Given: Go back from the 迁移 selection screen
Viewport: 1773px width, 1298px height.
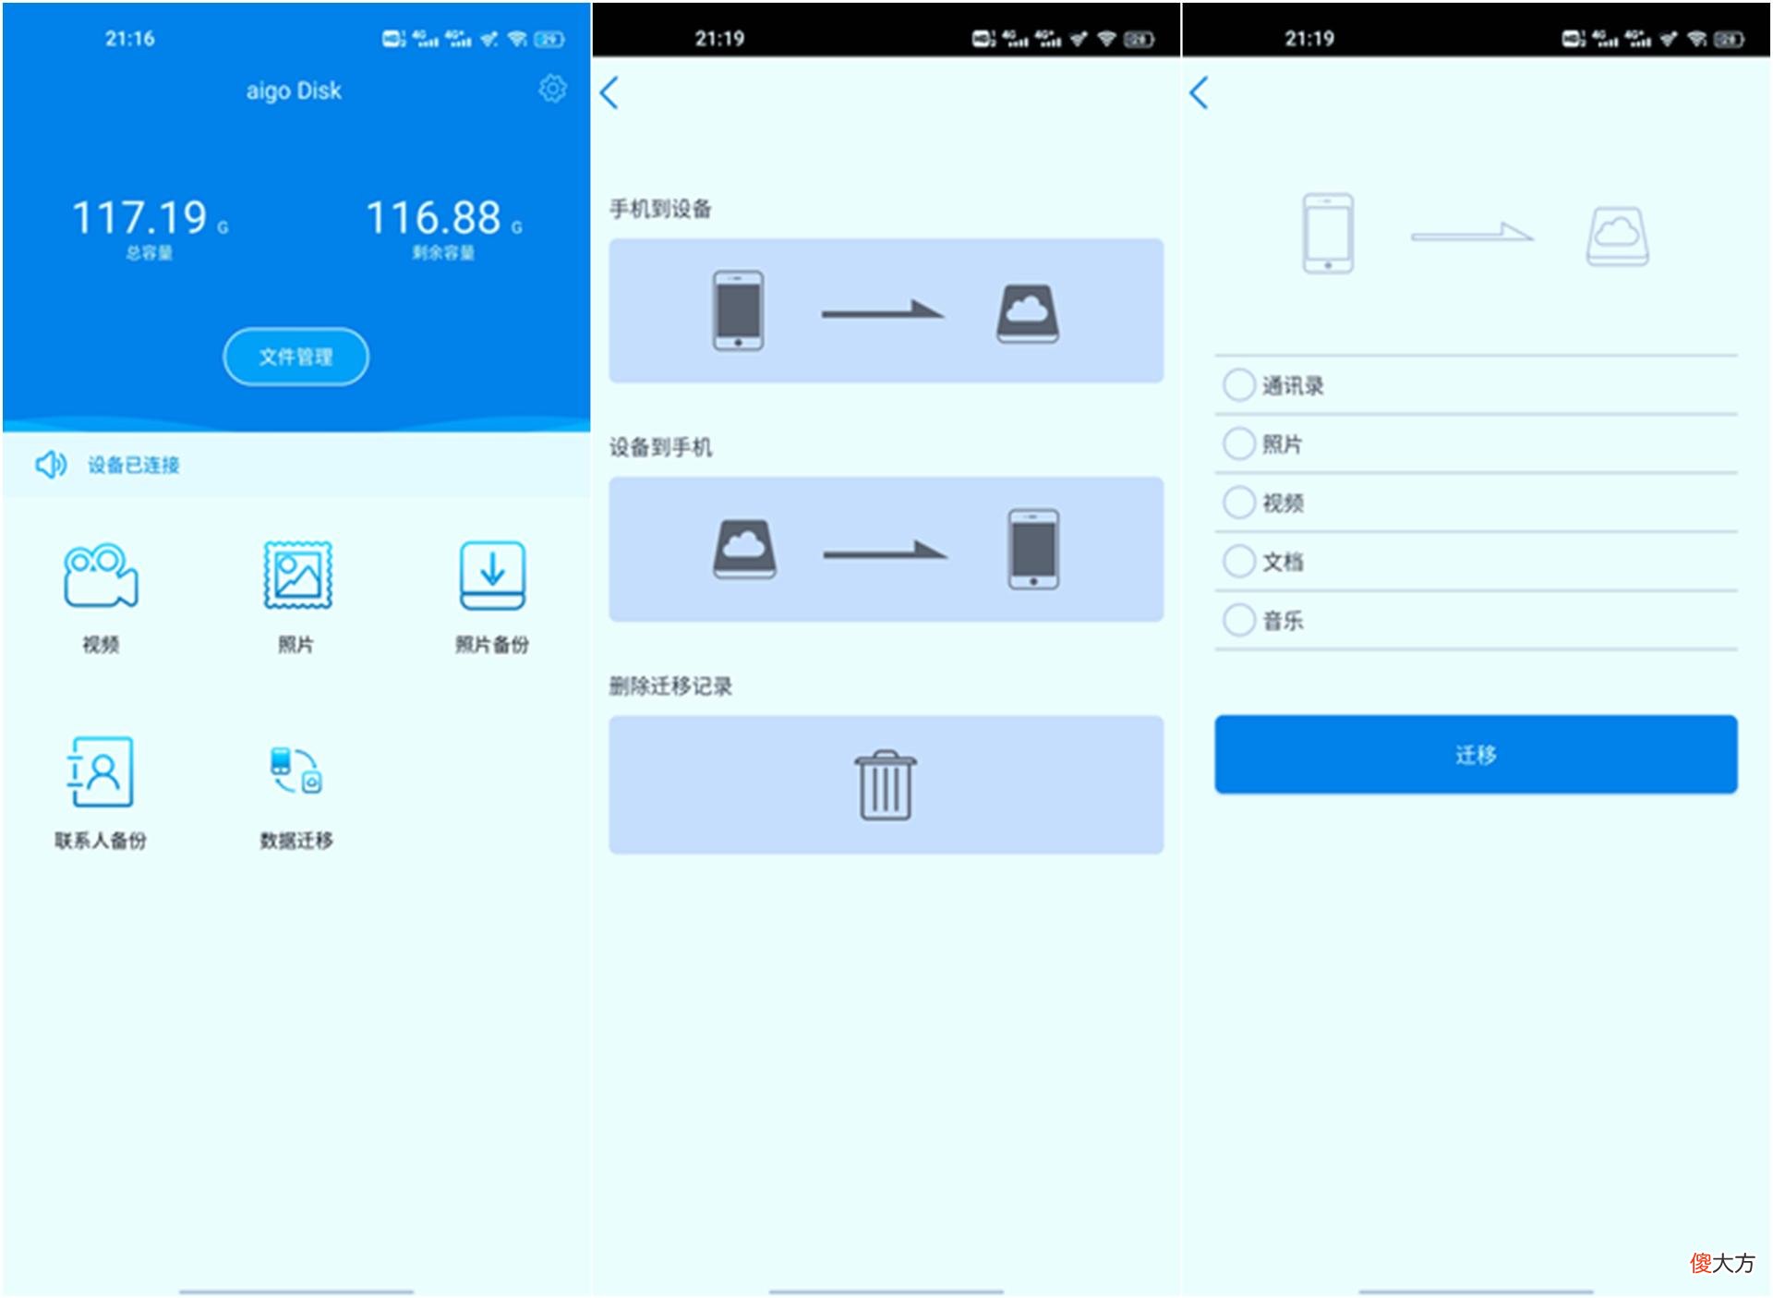Looking at the screenshot, I should [x=1200, y=92].
